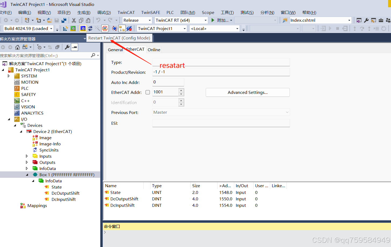Click the Cut scissors icon
Screen dimensions: 391x247
[74, 20]
